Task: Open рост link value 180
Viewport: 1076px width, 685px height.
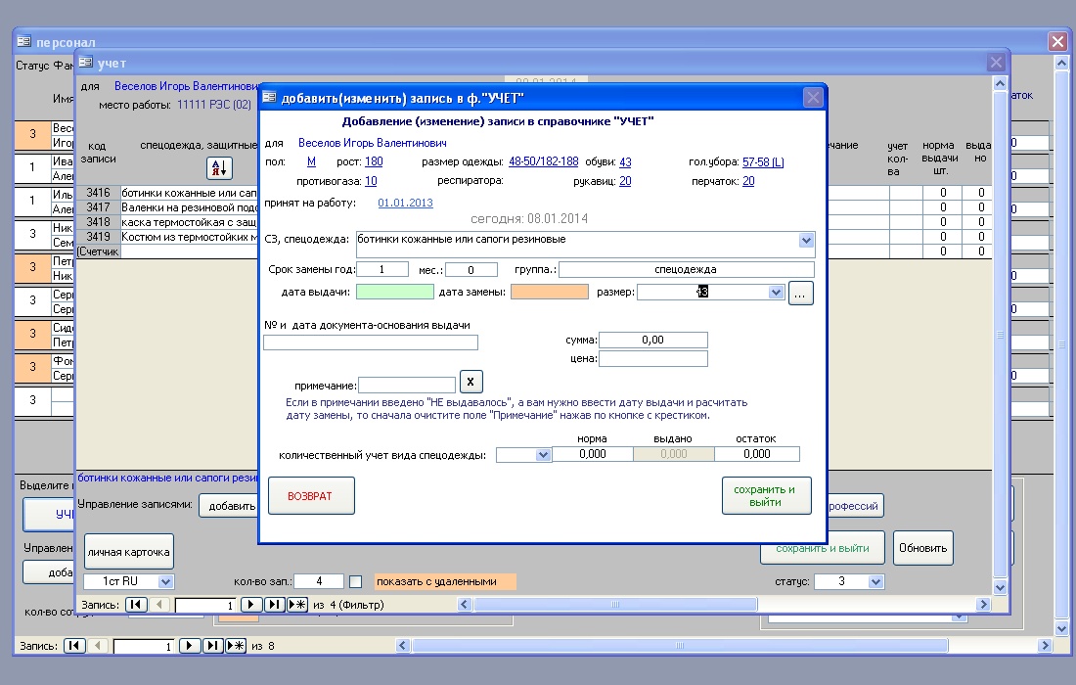Action: [374, 162]
